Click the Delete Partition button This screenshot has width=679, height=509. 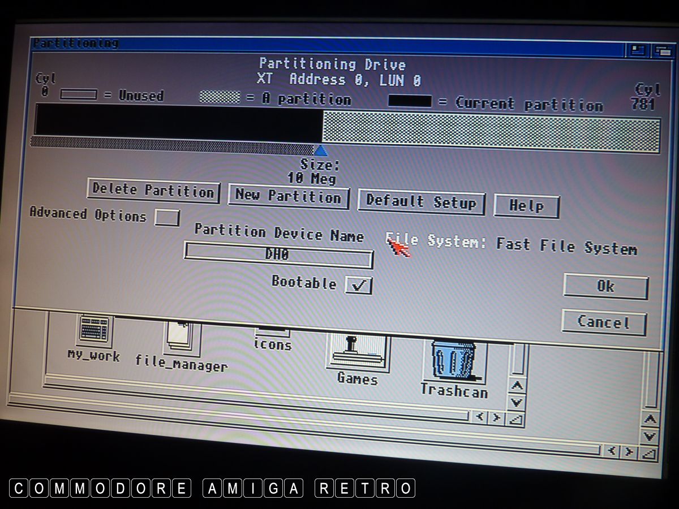tap(153, 191)
